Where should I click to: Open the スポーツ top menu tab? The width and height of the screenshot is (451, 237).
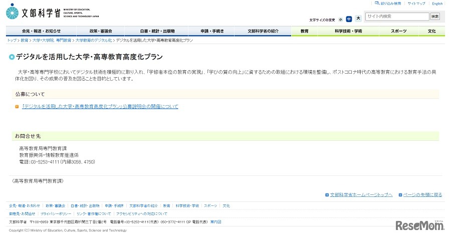399,31
